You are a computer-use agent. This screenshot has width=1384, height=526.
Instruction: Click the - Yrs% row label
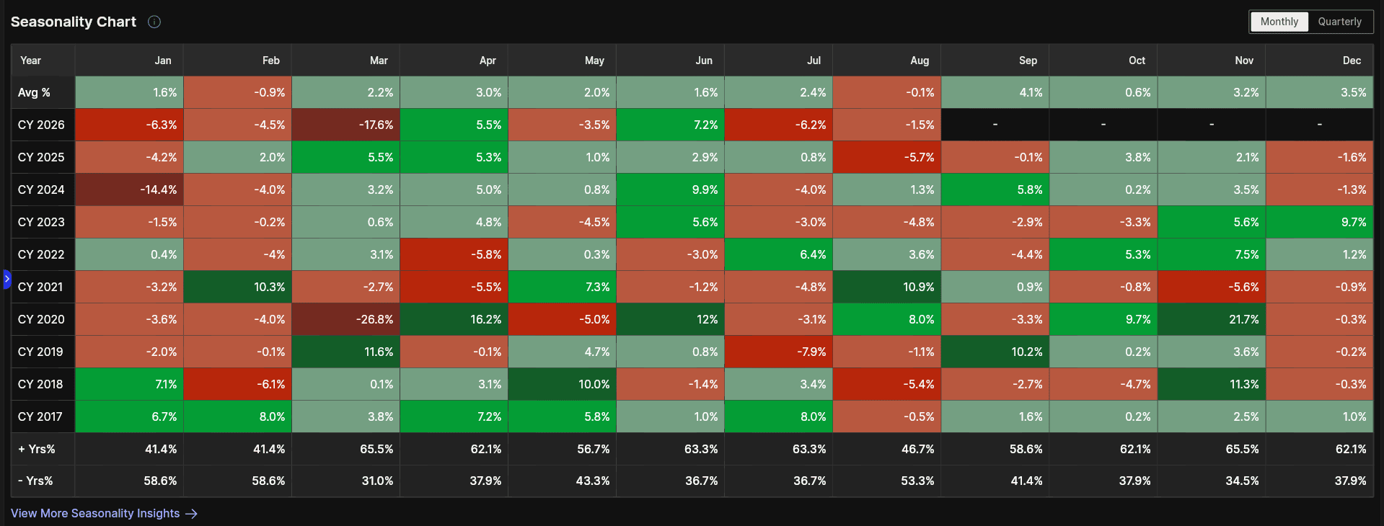(35, 481)
